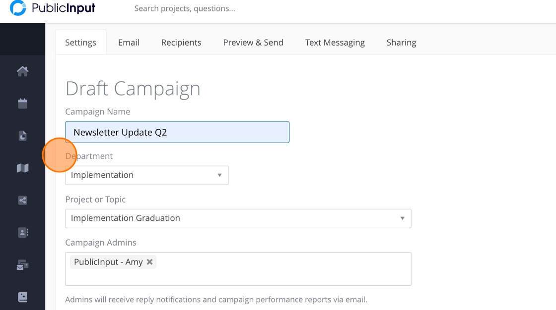Click the home icon in sidebar
556x310 pixels.
click(x=22, y=71)
